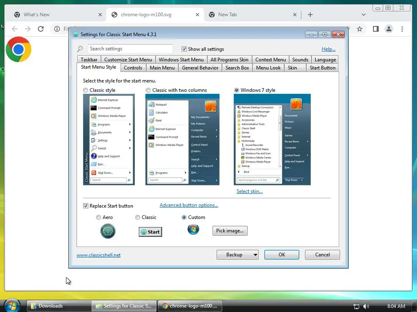Open Chrome profile avatar

point(389,29)
